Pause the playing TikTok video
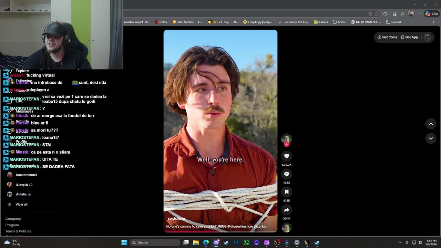Image resolution: width=441 pixels, height=248 pixels. coord(220,131)
